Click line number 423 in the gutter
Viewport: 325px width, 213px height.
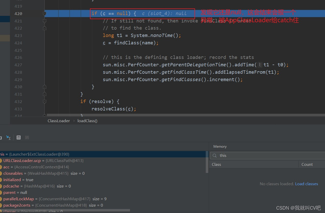click(x=18, y=35)
